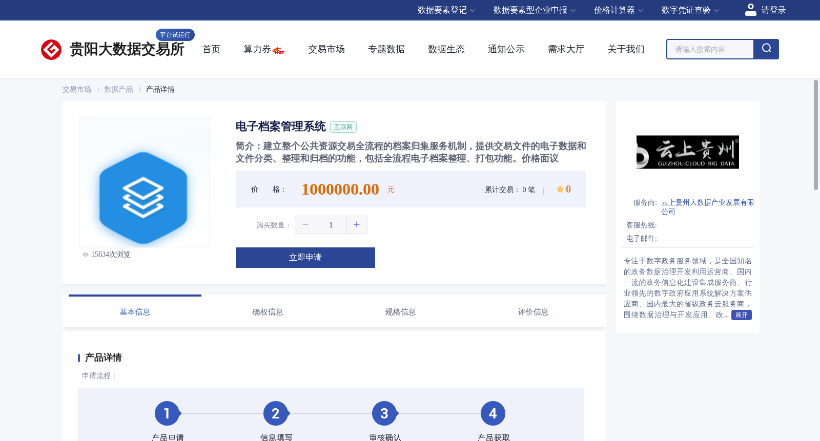The height and width of the screenshot is (441, 820).
Task: Click 电子邮件 label
Action: (x=642, y=239)
